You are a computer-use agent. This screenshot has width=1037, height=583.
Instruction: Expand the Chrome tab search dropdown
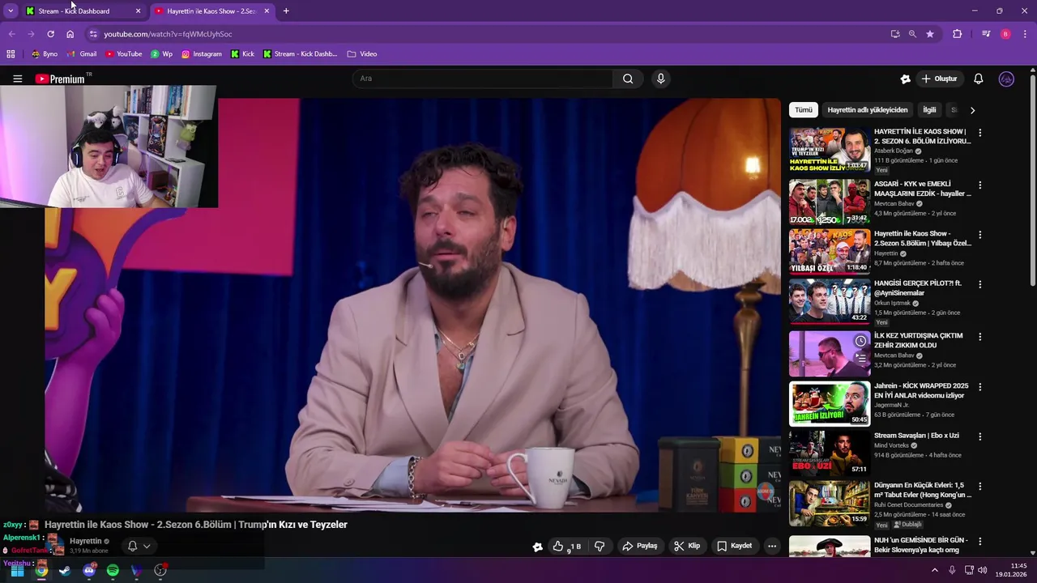click(x=10, y=11)
